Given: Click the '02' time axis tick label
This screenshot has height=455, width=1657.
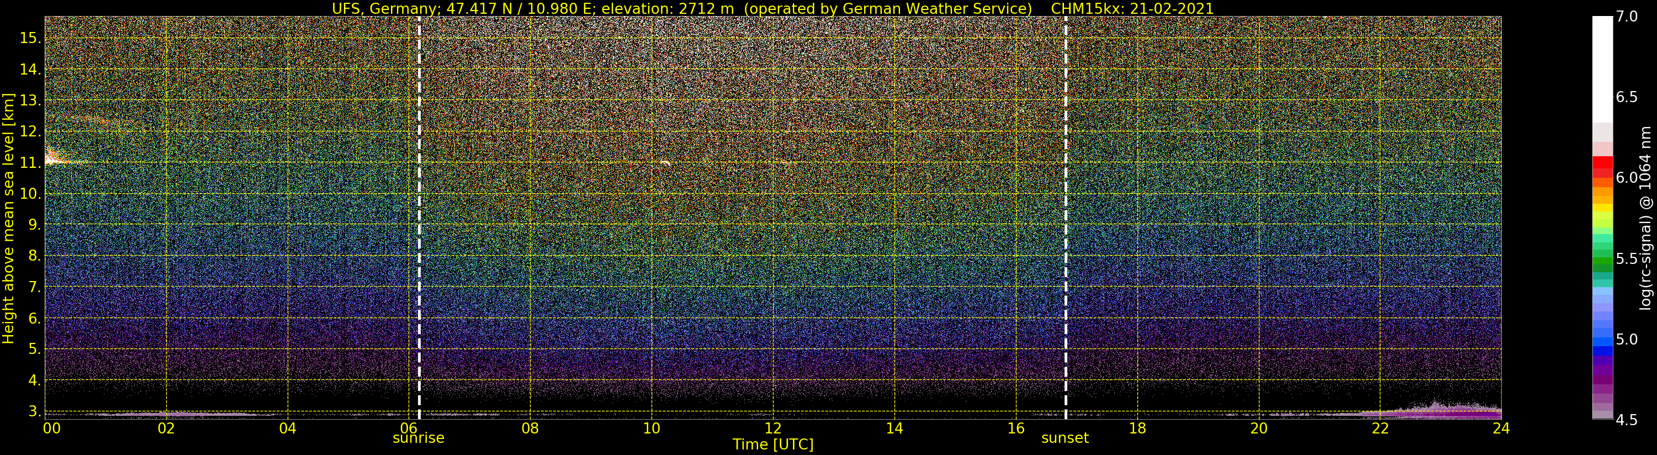Looking at the screenshot, I should coord(166,428).
